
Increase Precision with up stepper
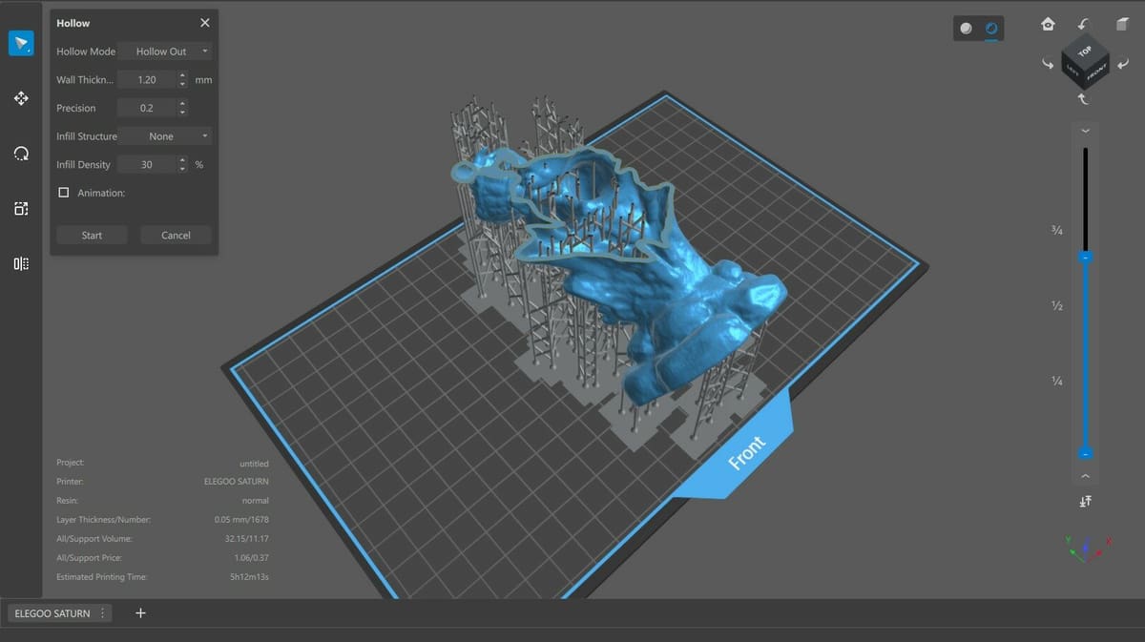click(182, 104)
